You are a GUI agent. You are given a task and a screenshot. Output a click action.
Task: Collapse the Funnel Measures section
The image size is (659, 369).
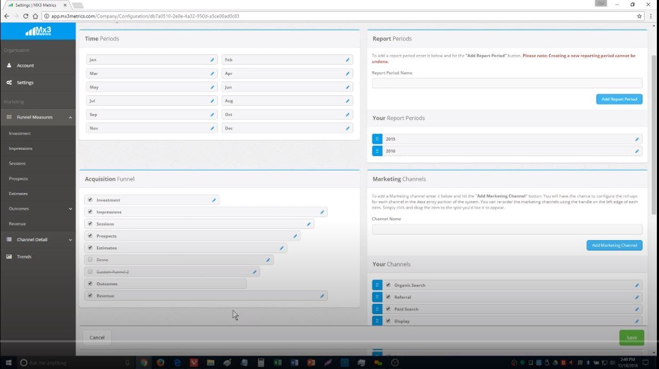pos(70,117)
